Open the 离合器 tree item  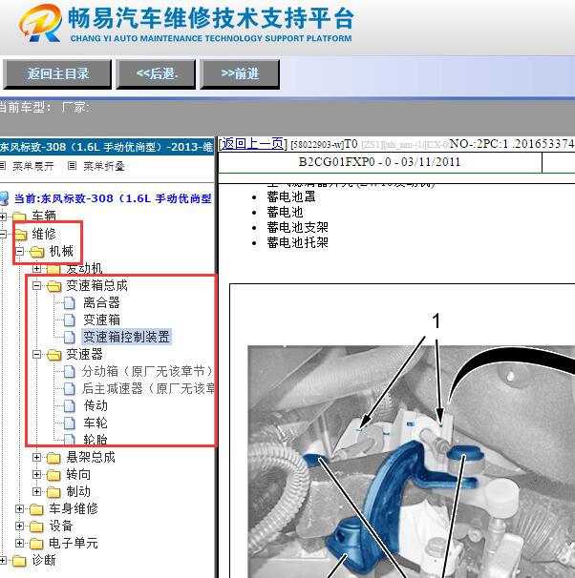coord(101,302)
